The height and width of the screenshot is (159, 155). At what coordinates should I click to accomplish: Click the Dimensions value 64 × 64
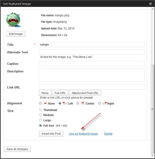tap(63, 35)
